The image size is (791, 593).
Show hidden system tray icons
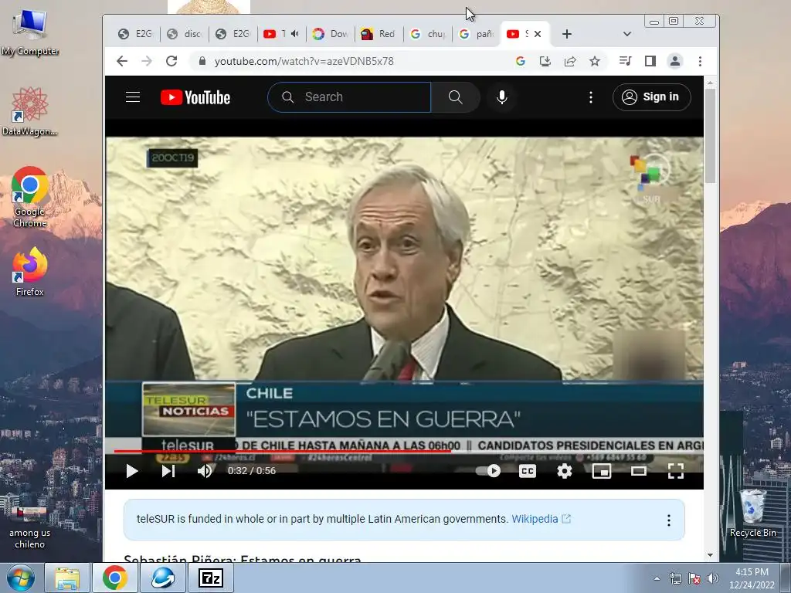657,578
